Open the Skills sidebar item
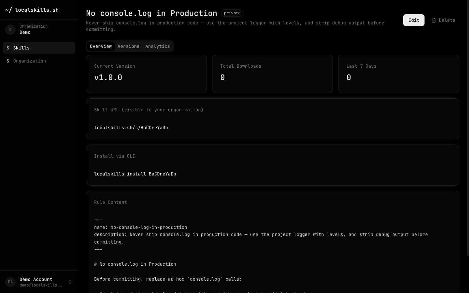 click(39, 48)
